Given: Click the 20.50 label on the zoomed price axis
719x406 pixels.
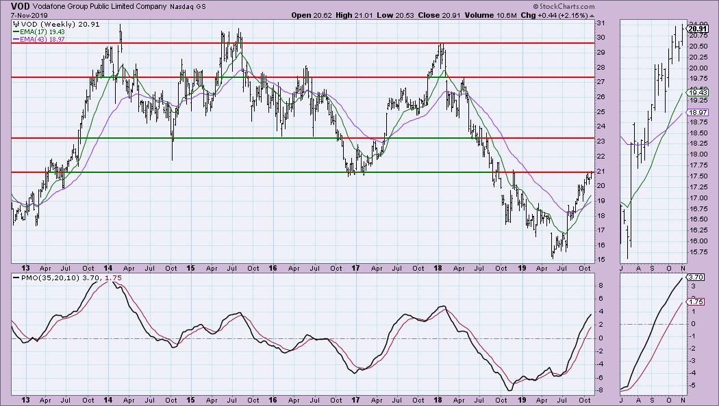Looking at the screenshot, I should pos(698,46).
